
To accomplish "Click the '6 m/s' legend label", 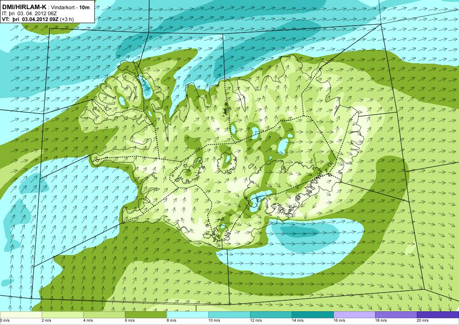I will (130, 320).
